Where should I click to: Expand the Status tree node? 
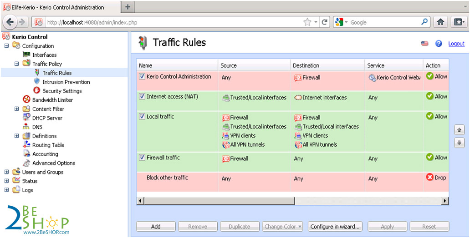[6, 181]
